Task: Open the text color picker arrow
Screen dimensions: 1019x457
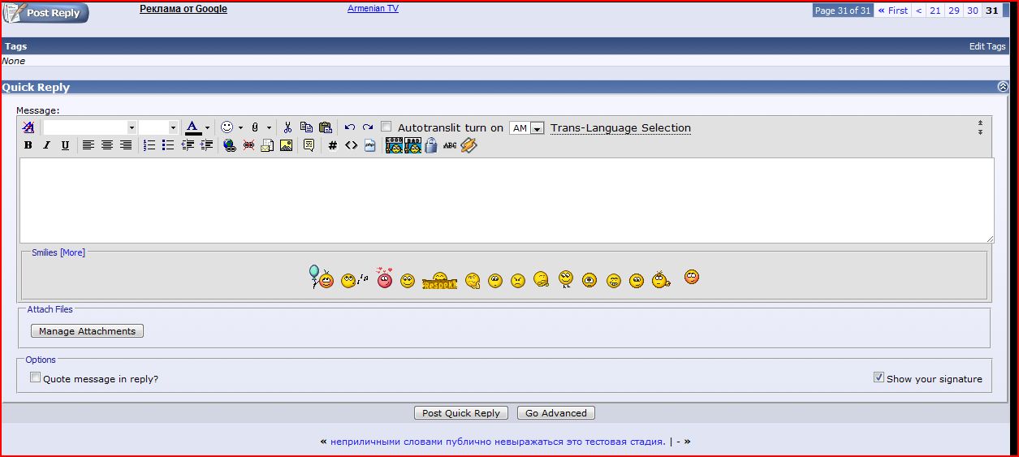Action: [207, 127]
